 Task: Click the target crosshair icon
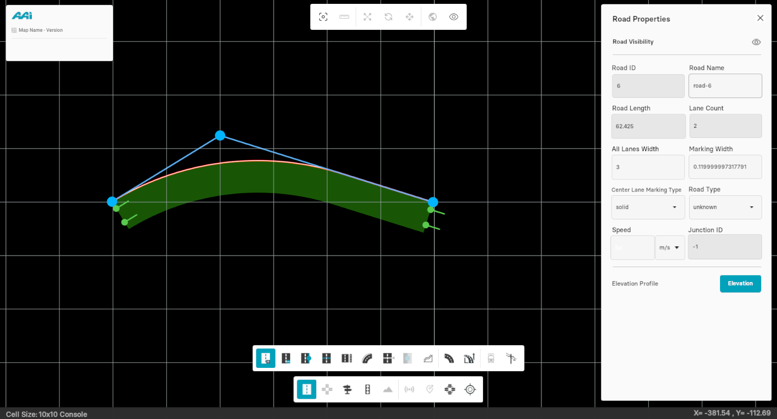[x=470, y=390]
